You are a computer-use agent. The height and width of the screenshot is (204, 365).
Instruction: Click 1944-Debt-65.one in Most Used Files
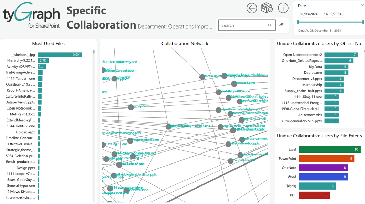point(21,126)
